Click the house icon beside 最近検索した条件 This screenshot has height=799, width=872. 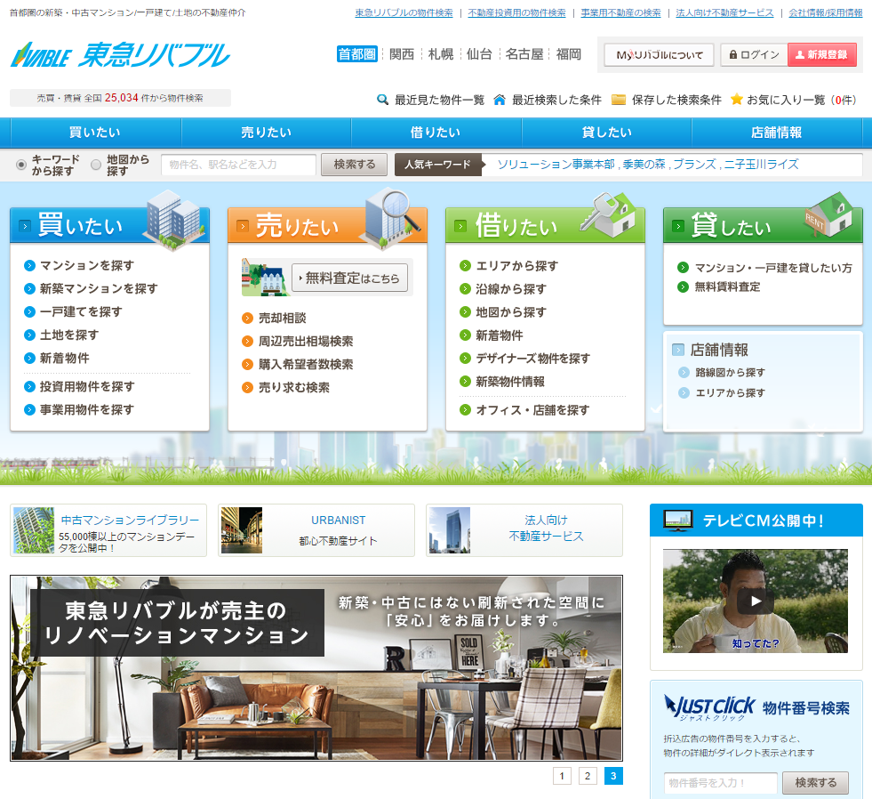(x=500, y=100)
